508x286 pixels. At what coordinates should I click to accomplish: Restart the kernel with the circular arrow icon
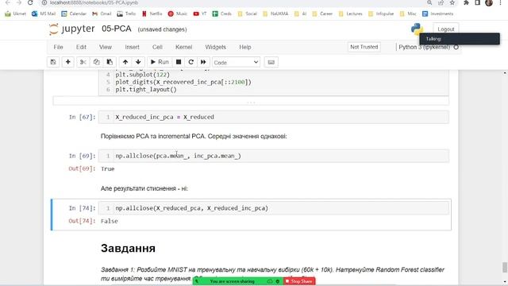click(x=190, y=62)
